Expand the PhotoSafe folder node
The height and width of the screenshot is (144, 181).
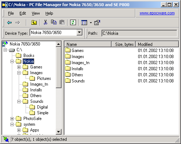(12, 119)
